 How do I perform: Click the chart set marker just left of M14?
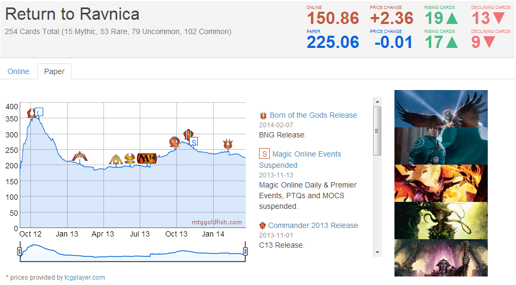tap(130, 158)
